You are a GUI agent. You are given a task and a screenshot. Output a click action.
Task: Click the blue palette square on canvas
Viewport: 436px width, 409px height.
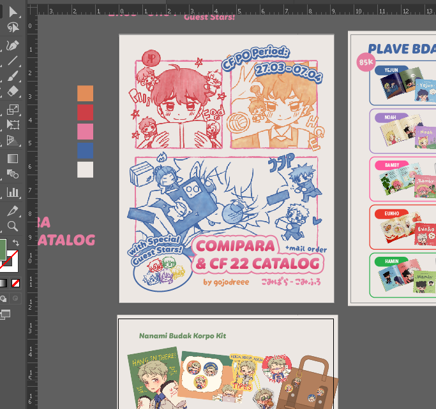tap(85, 151)
